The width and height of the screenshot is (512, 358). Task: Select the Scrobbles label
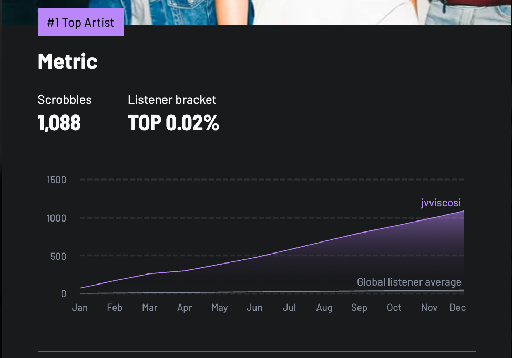pos(65,100)
